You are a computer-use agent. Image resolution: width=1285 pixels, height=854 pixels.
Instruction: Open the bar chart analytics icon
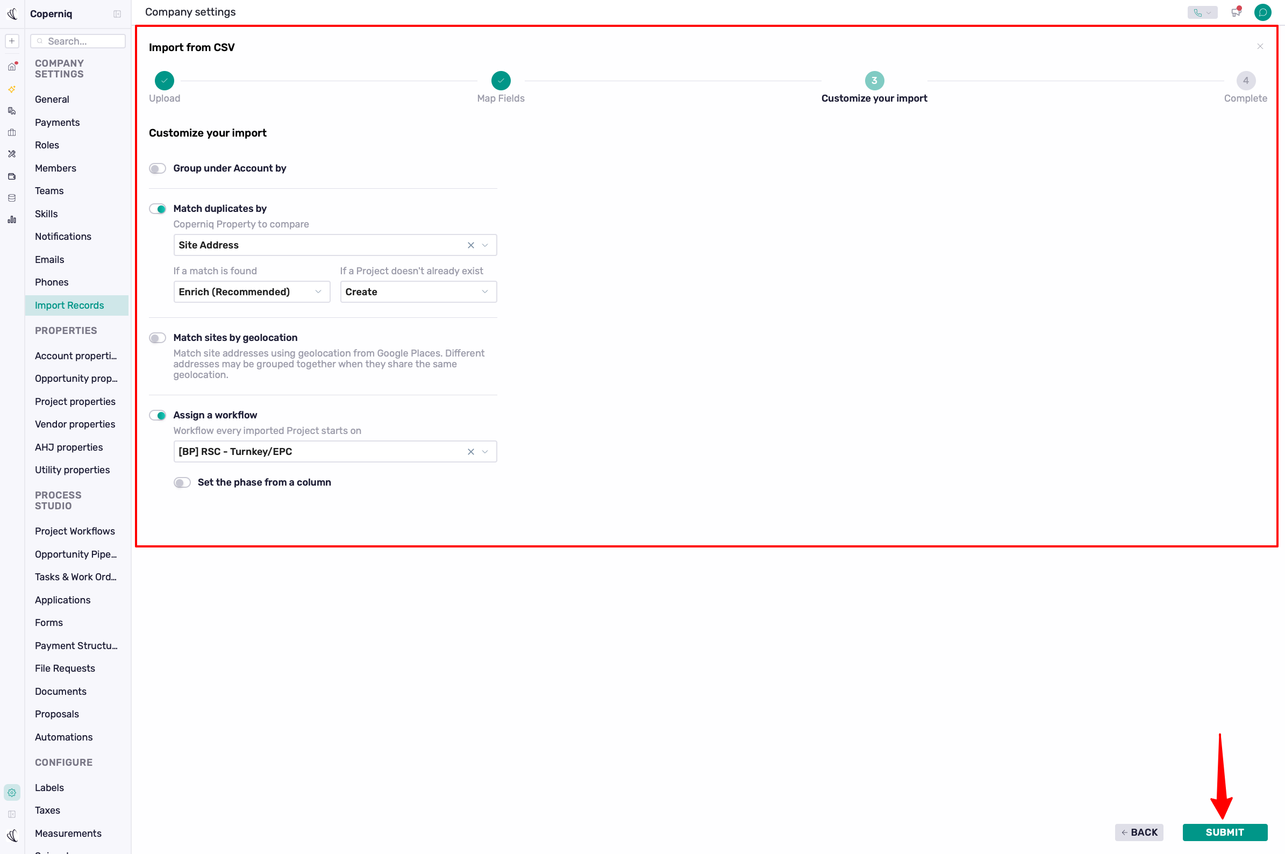pos(12,220)
